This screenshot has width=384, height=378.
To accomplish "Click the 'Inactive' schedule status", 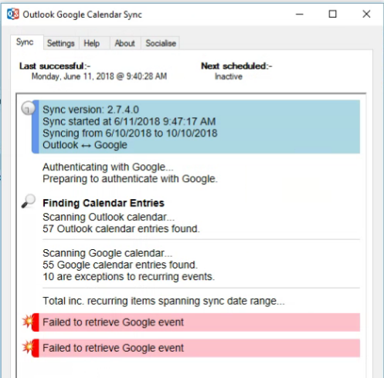I will [x=229, y=76].
